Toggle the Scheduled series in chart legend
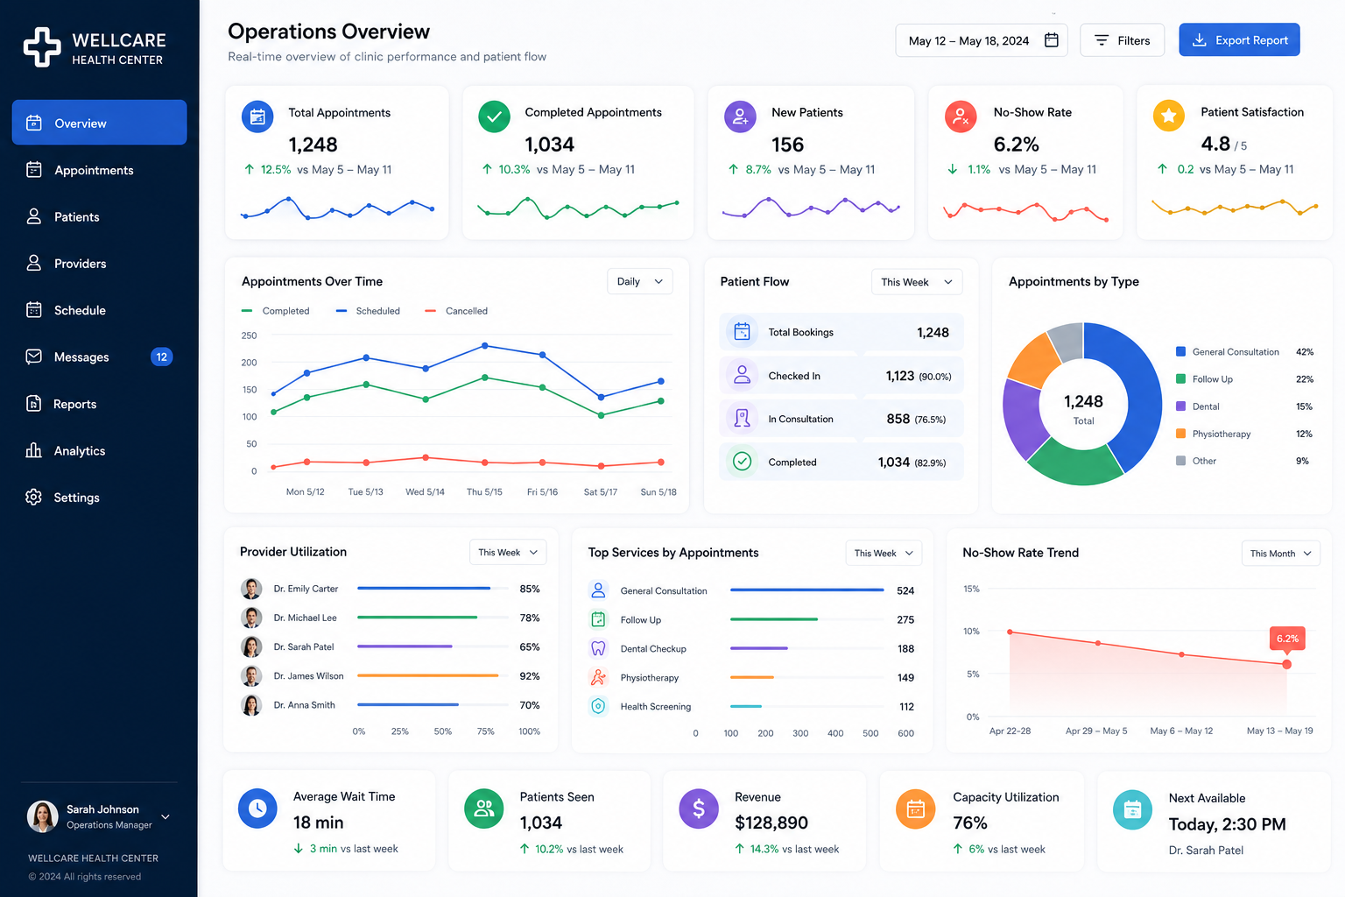Screen dimensions: 1345x897 368,311
